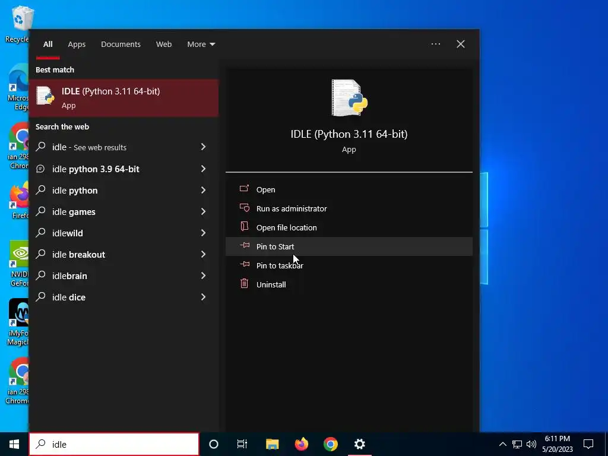Image resolution: width=608 pixels, height=456 pixels.
Task: Click the search icon beside idle python
Action: (41, 190)
